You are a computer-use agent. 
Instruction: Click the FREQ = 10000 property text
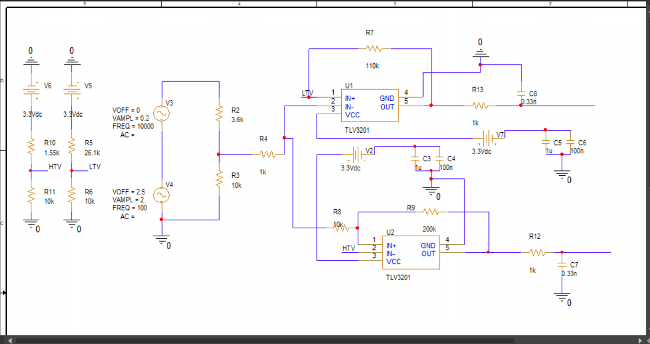tap(133, 126)
